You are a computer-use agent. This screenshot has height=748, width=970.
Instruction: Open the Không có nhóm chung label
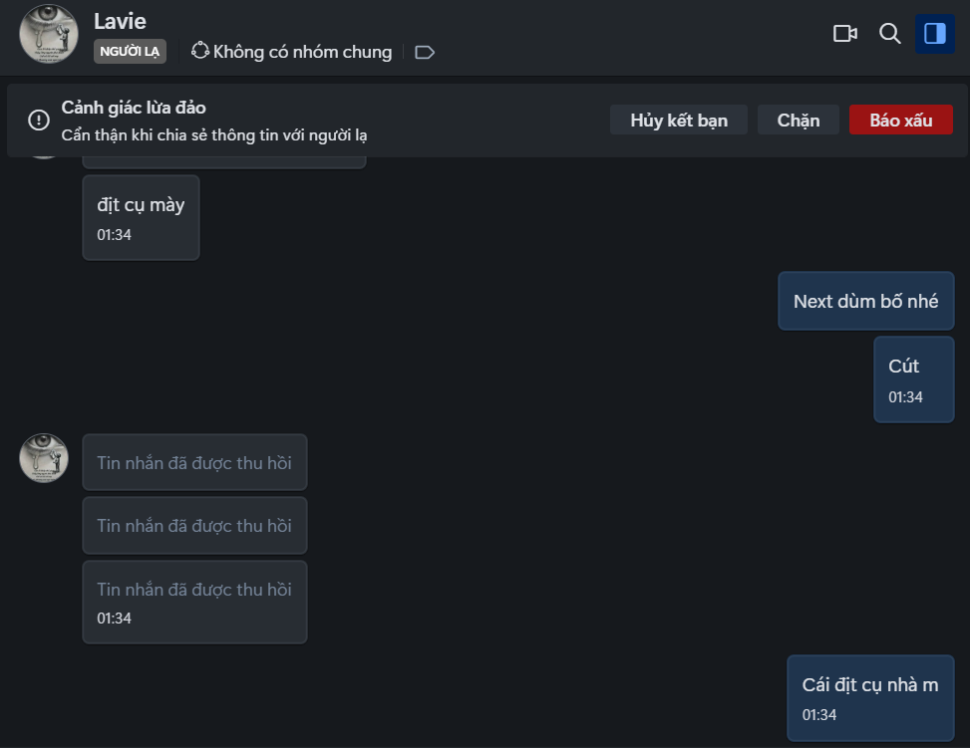(x=302, y=52)
